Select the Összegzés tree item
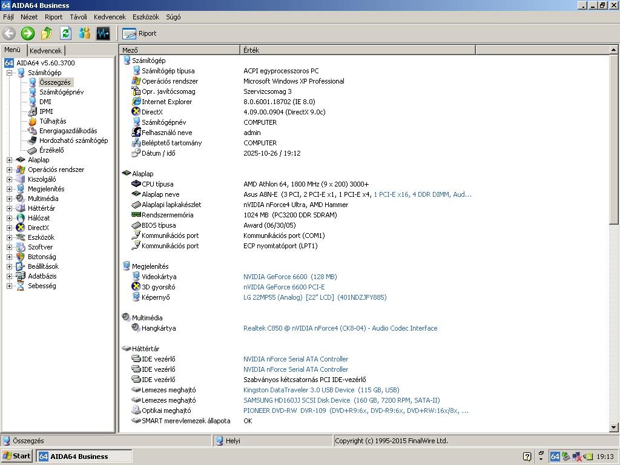This screenshot has height=465, width=620. 55,82
